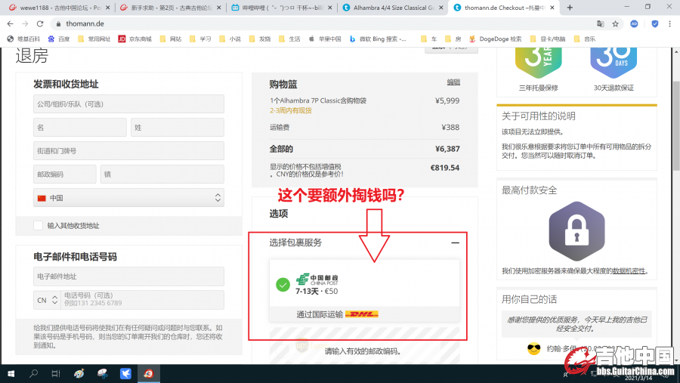
Task: Check the 输入其他收货地址 checkbox
Action: coord(39,225)
